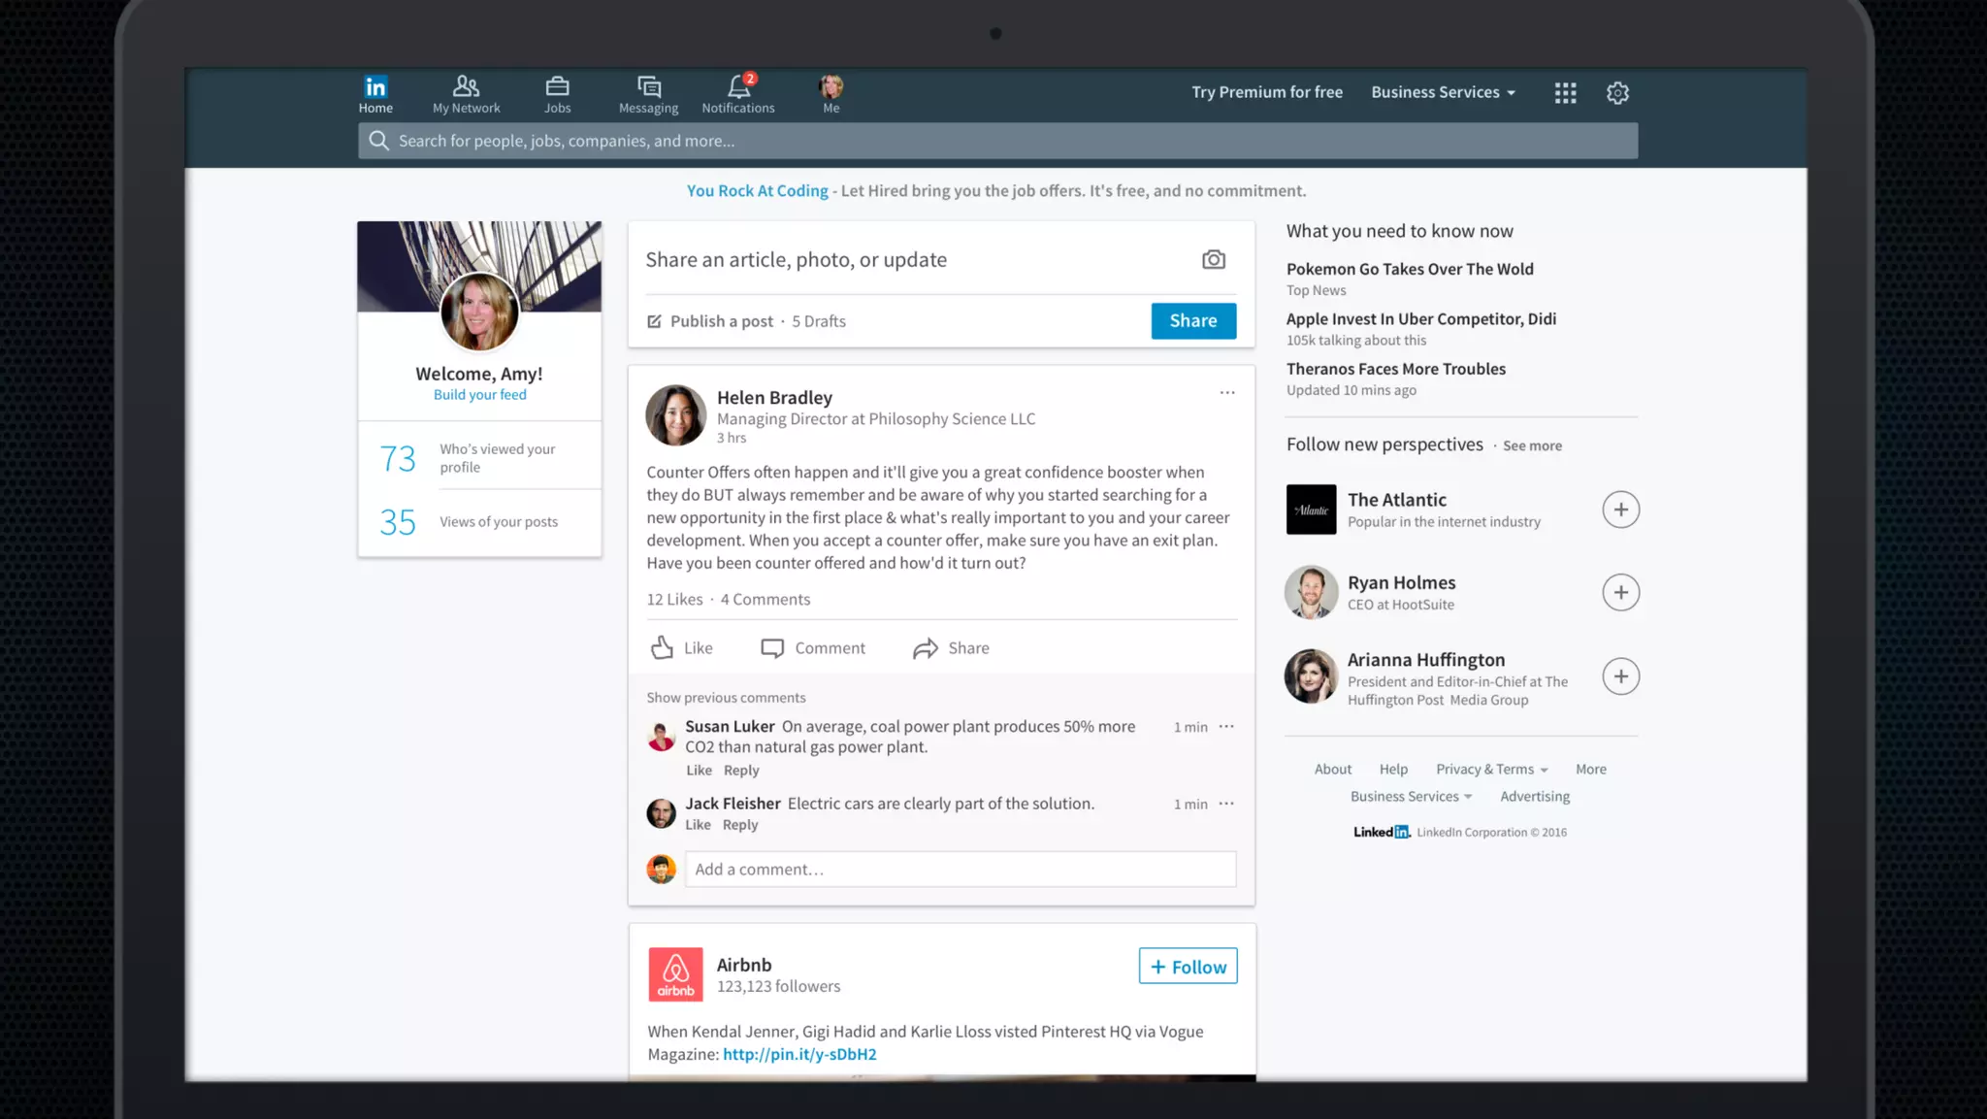Open the apps grid icon
This screenshot has height=1119, width=1987.
[x=1565, y=93]
